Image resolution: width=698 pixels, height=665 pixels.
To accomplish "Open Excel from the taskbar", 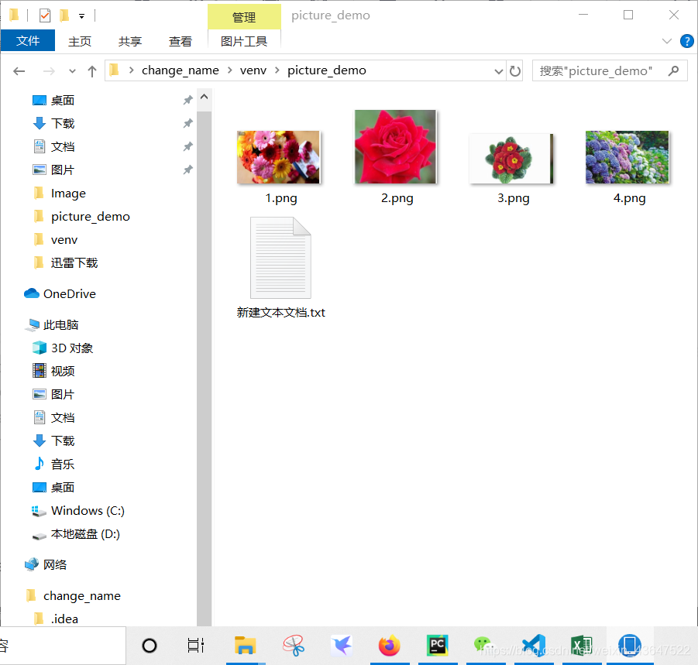I will click(x=581, y=646).
